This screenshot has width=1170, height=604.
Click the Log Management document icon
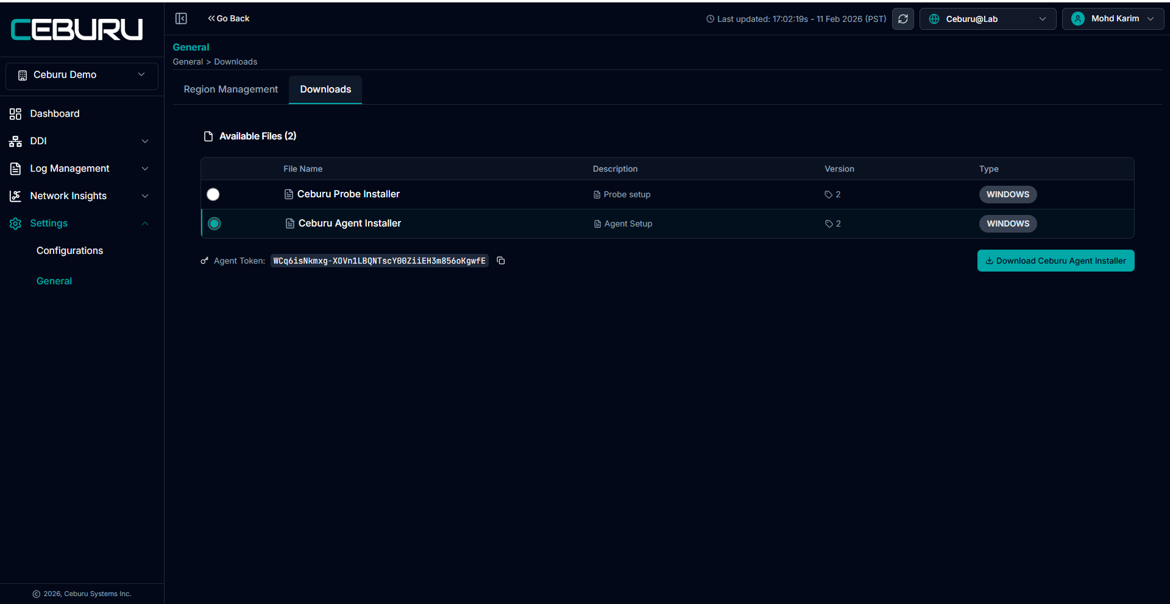pos(15,169)
